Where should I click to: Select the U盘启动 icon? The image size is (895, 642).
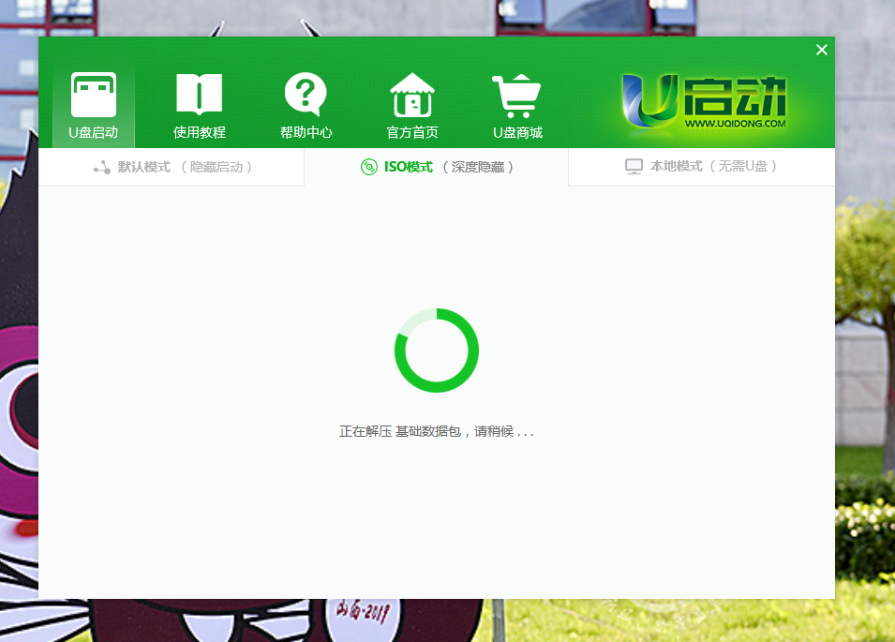click(x=93, y=93)
